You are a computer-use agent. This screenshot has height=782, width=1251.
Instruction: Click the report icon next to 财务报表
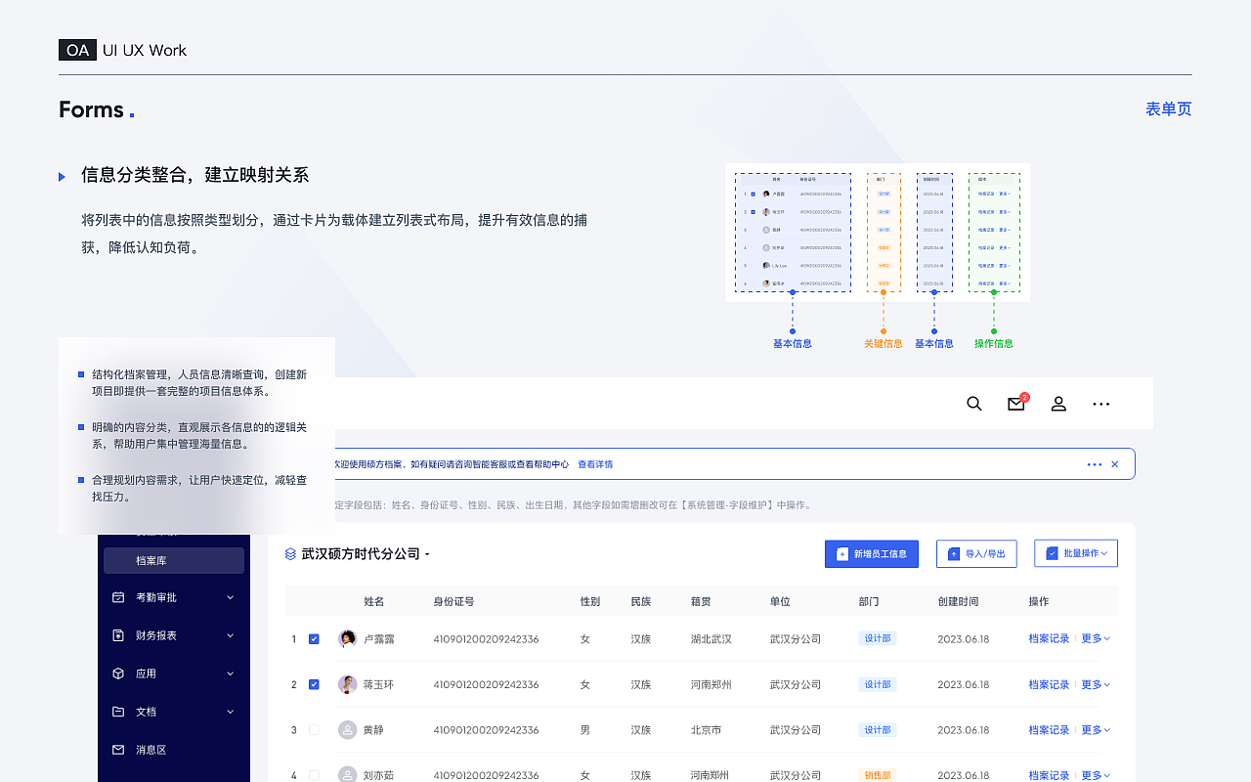point(119,635)
